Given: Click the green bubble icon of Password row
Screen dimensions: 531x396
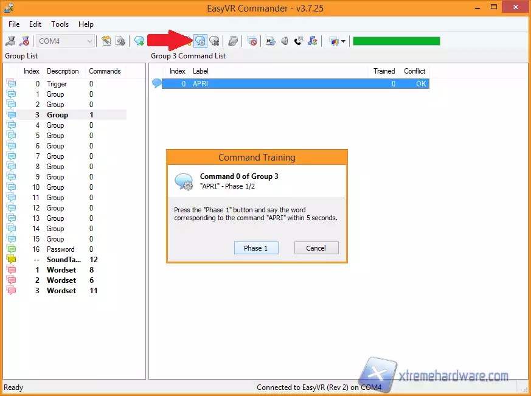Looking at the screenshot, I should (11, 249).
